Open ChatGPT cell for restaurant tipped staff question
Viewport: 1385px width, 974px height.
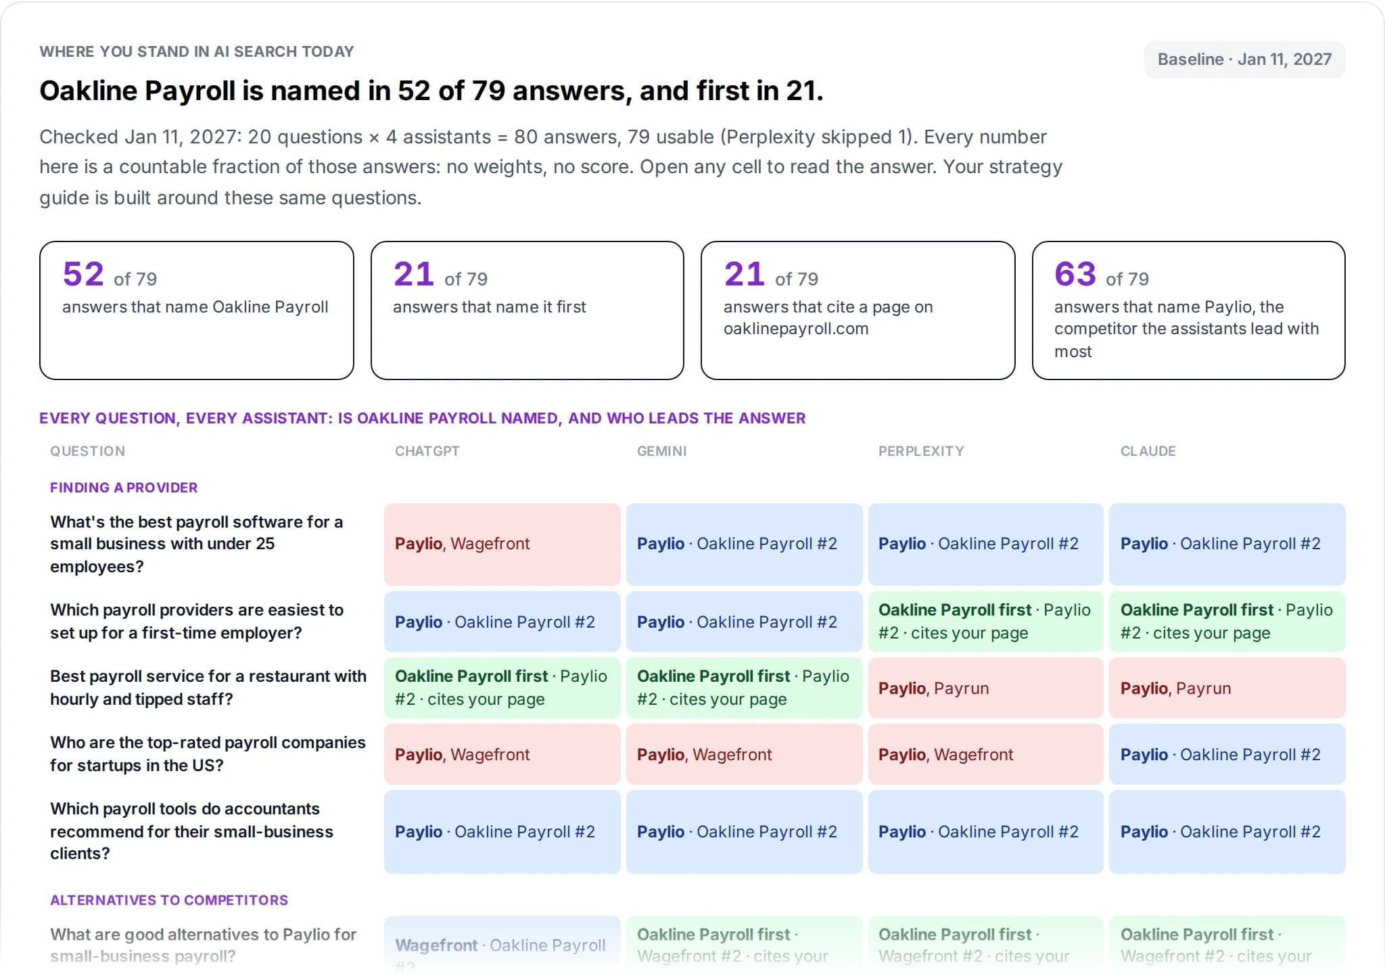click(502, 688)
